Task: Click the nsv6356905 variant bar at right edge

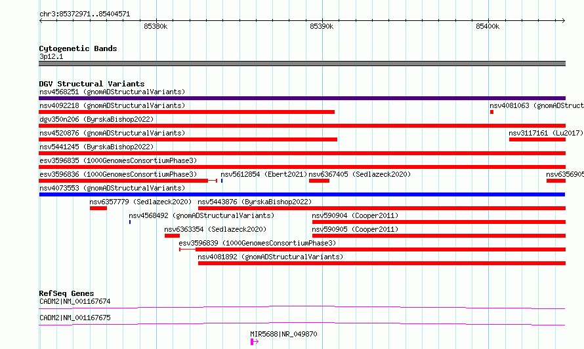Action: (x=556, y=181)
